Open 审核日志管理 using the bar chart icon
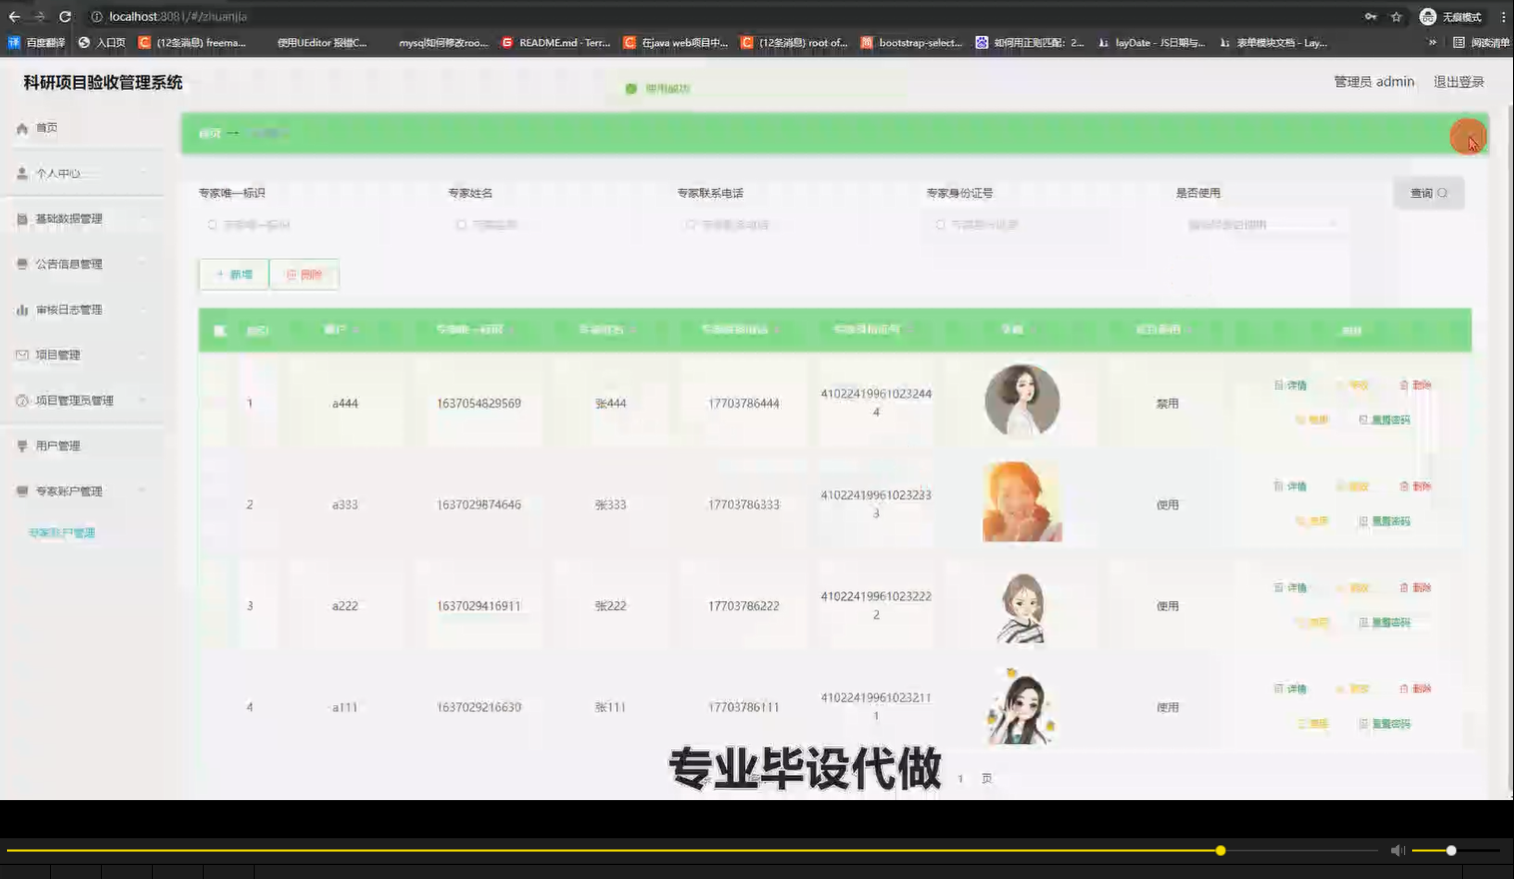Viewport: 1514px width, 879px height. click(x=20, y=309)
